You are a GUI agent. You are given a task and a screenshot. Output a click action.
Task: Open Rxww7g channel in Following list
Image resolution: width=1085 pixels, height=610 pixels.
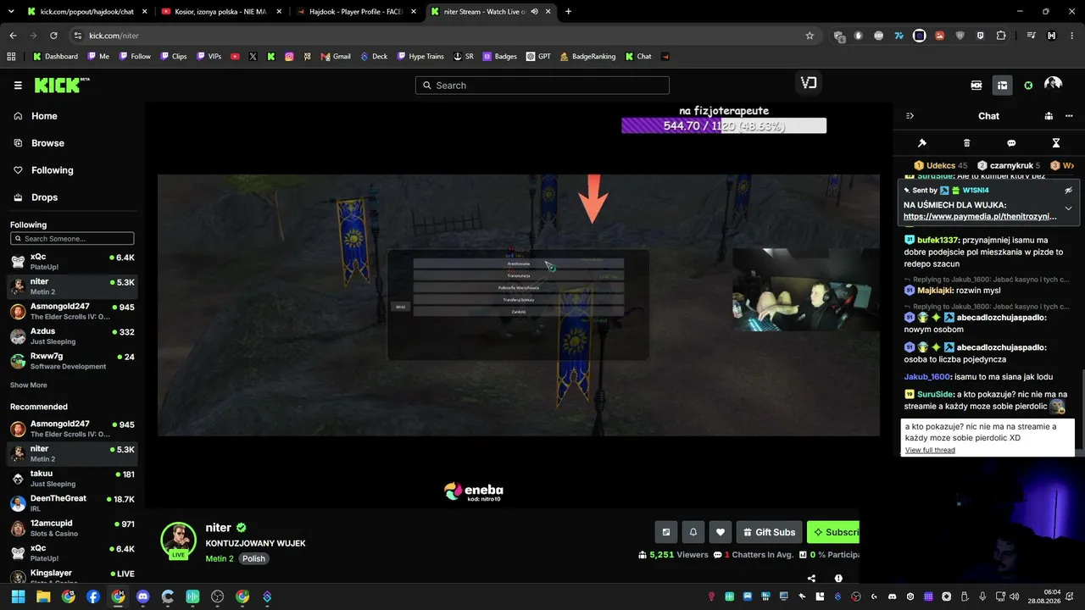coord(72,361)
